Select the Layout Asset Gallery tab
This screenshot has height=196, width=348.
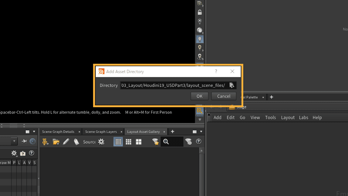pyautogui.click(x=143, y=132)
